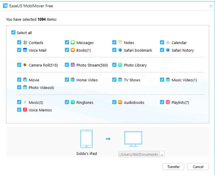215x175 pixels.
Task: Click the Siddu's iPad label
Action: (x=87, y=153)
